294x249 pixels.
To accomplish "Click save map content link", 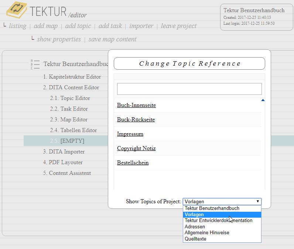I will [x=112, y=39].
